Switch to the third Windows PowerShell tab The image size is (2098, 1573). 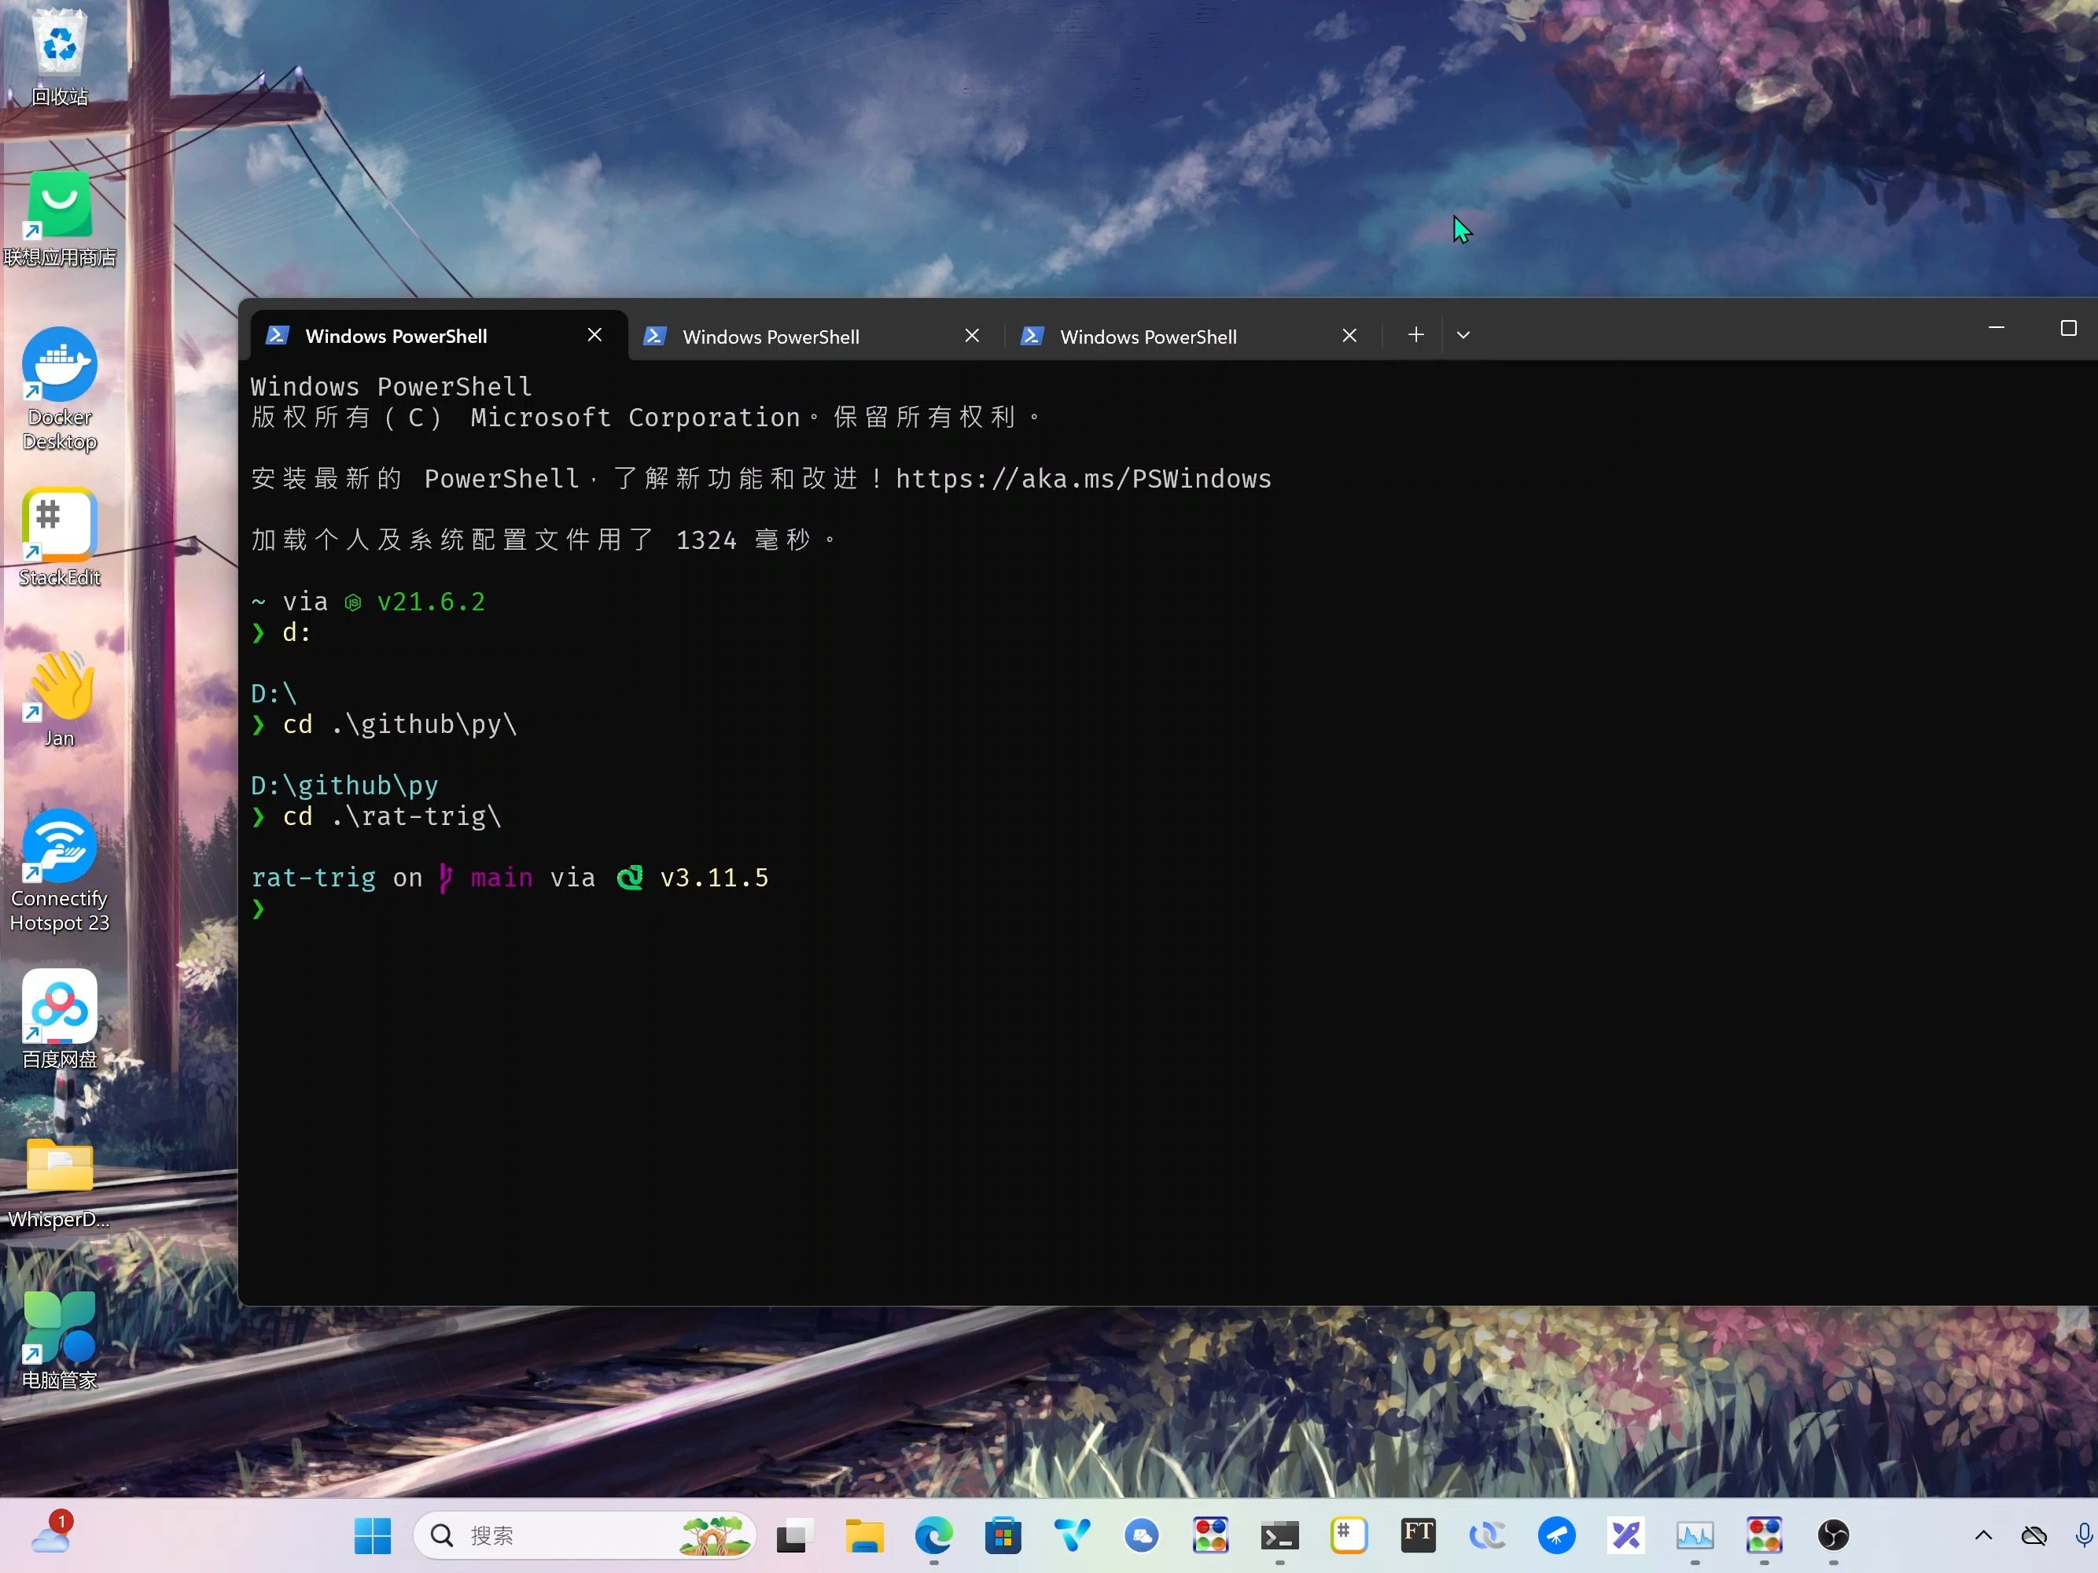point(1147,337)
